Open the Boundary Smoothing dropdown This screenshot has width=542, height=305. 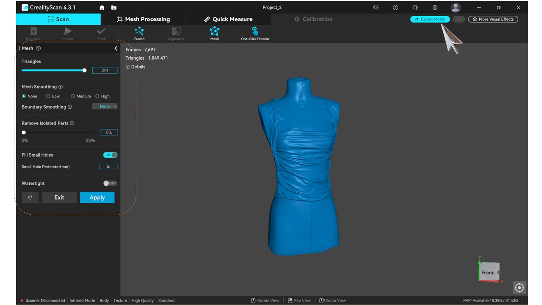[105, 106]
